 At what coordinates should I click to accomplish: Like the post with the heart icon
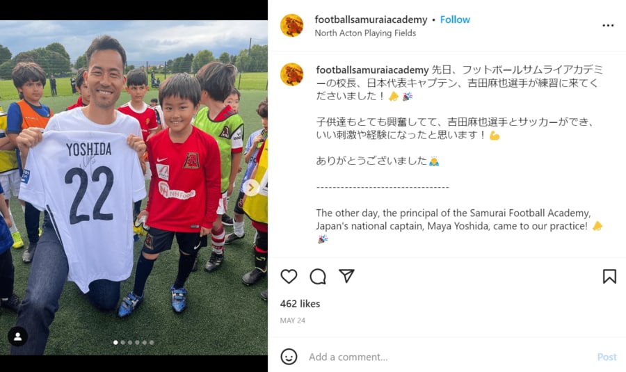tap(289, 276)
